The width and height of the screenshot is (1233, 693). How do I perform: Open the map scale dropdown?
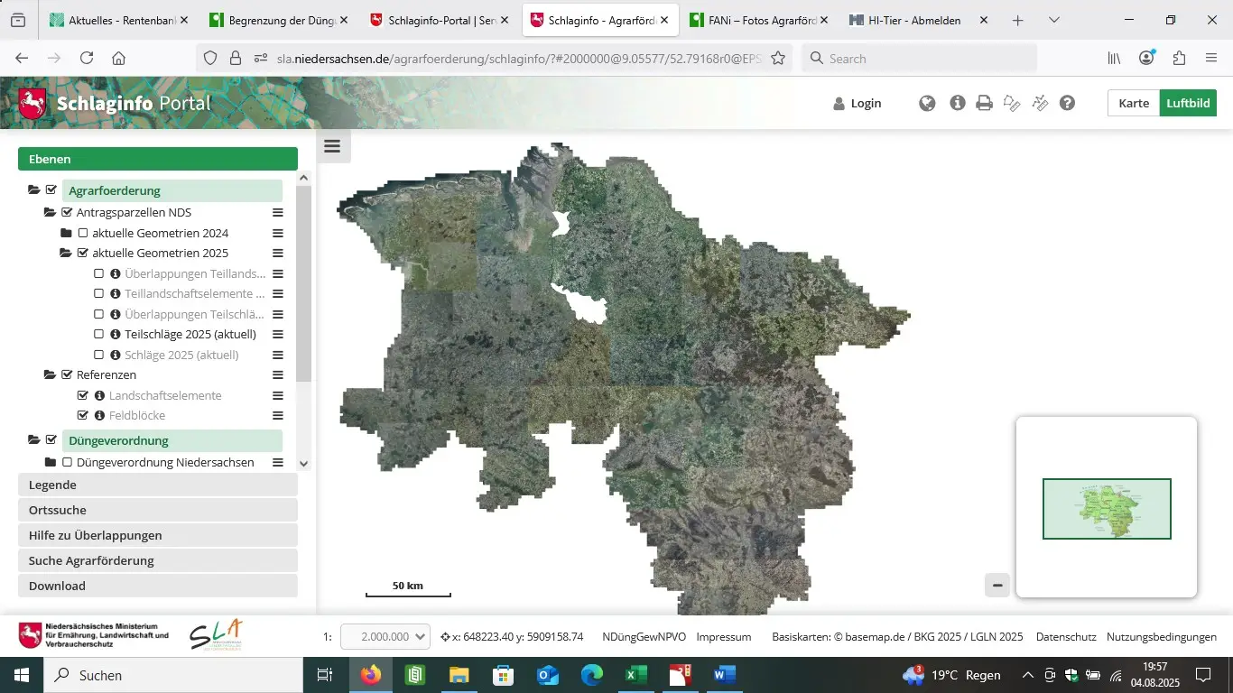click(385, 637)
